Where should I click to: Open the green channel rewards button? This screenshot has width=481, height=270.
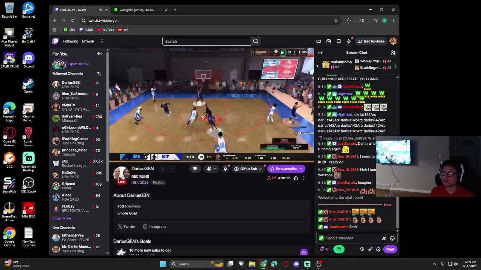tap(339, 249)
